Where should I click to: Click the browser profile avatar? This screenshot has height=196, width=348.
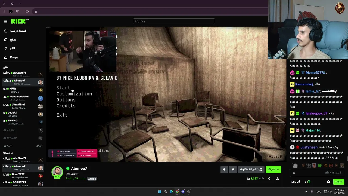click(11, 11)
